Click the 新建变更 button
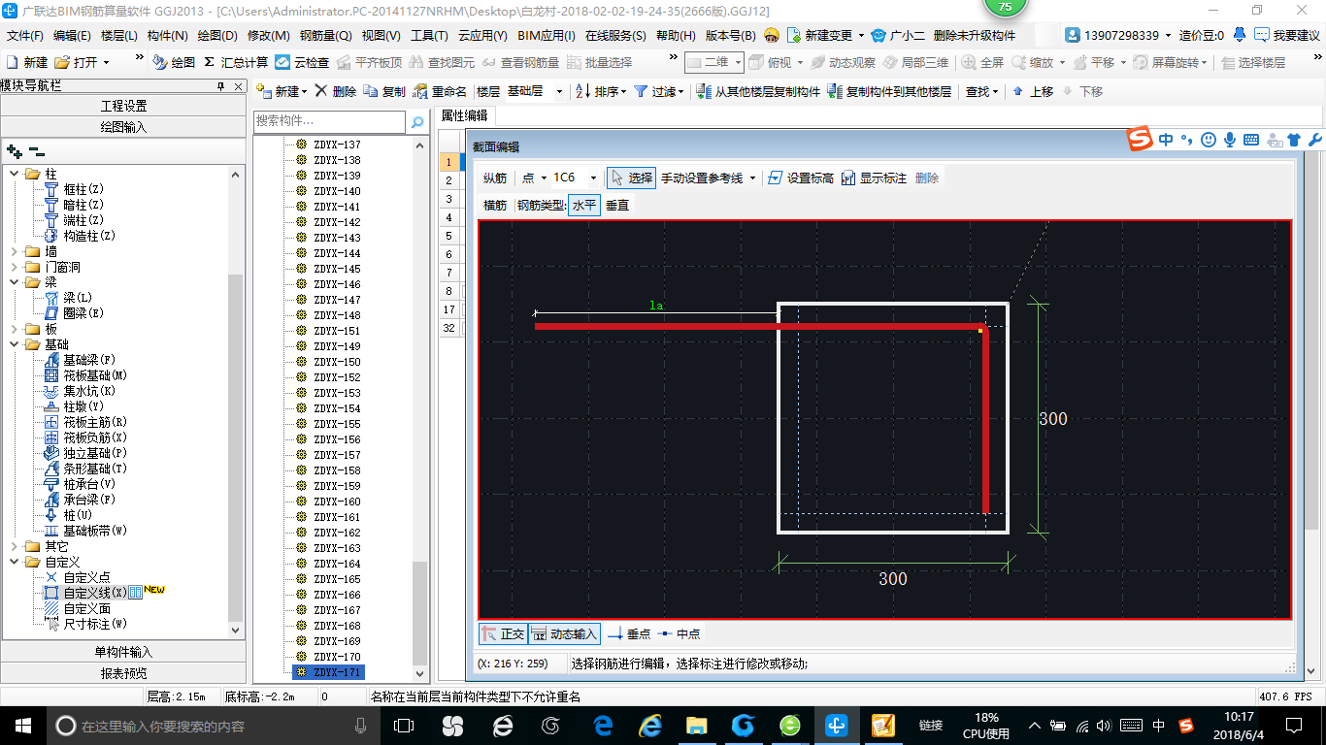The height and width of the screenshot is (745, 1326). pos(821,35)
